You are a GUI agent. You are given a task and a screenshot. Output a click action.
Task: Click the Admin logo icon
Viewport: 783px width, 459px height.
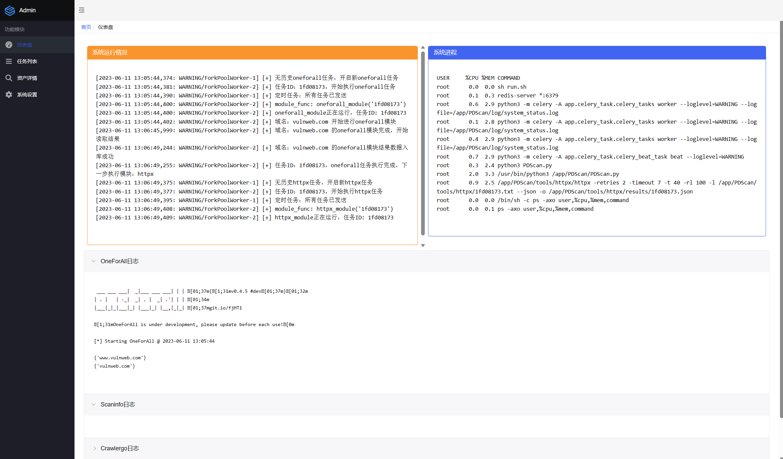(10, 11)
